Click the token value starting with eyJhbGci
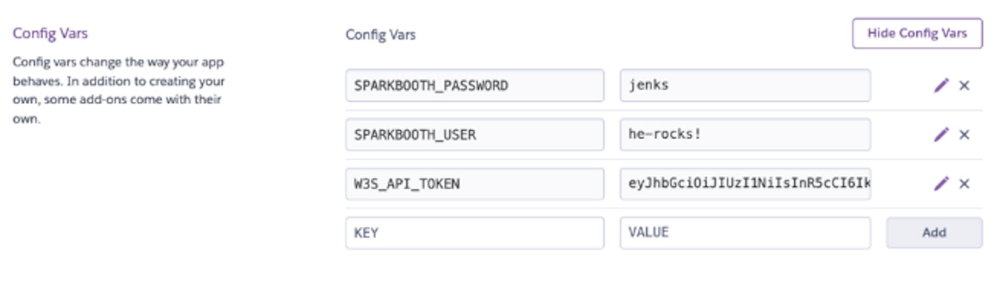This screenshot has width=997, height=282. coord(745,184)
